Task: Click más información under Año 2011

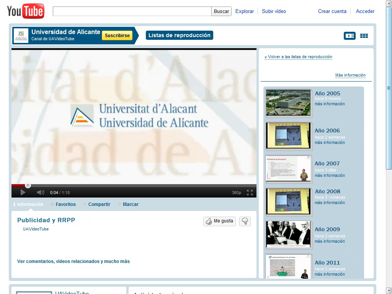Action: pos(330,274)
